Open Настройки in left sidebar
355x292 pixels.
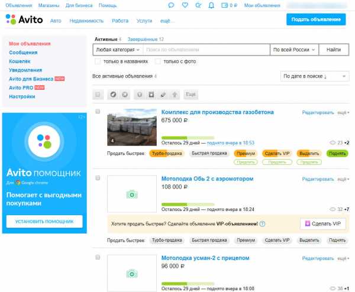coord(22,96)
